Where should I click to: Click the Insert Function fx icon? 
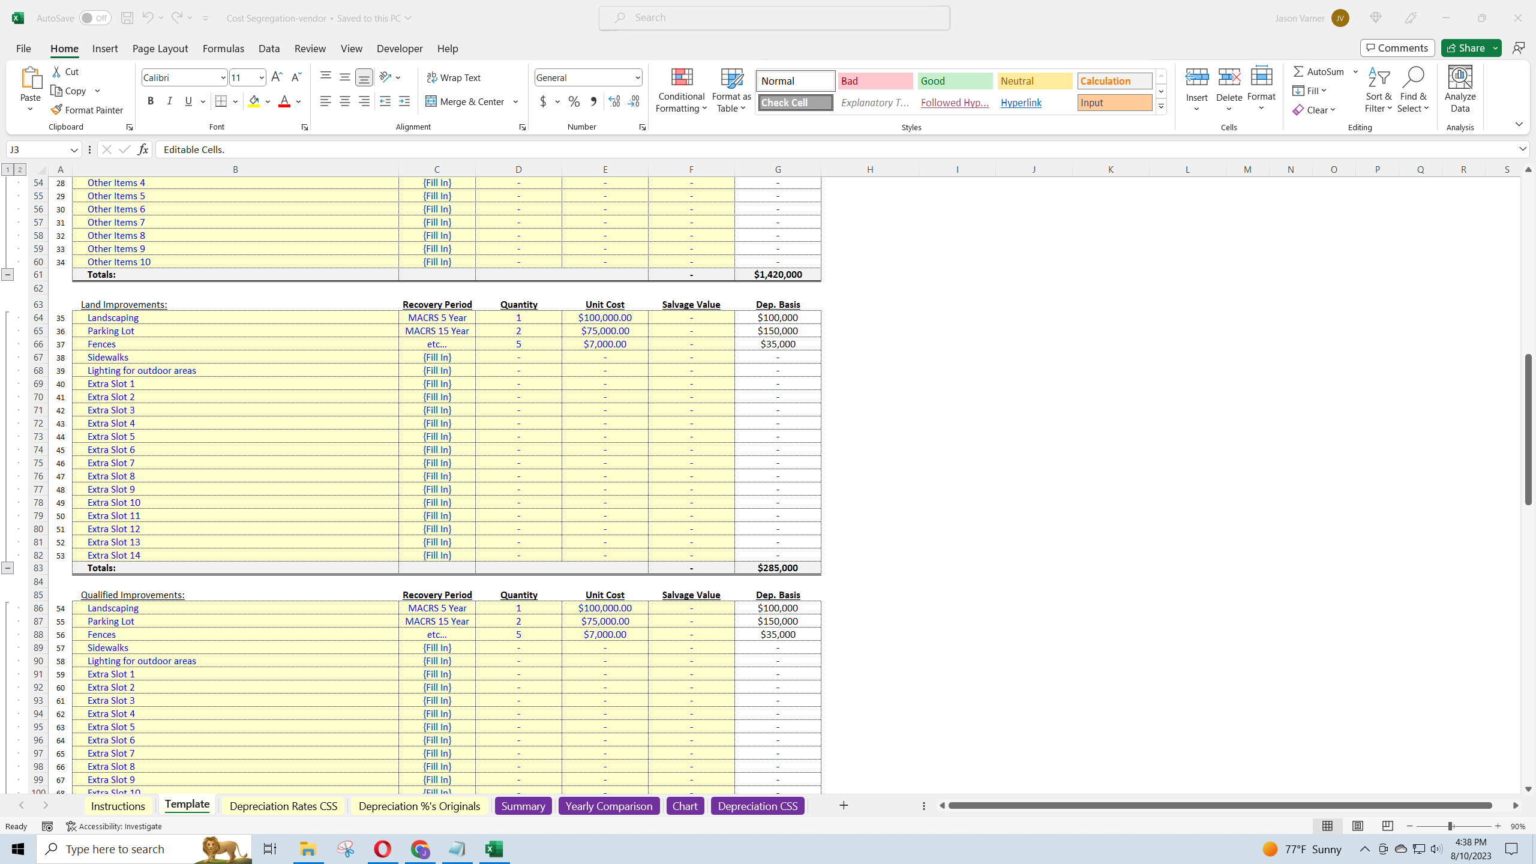(x=143, y=149)
